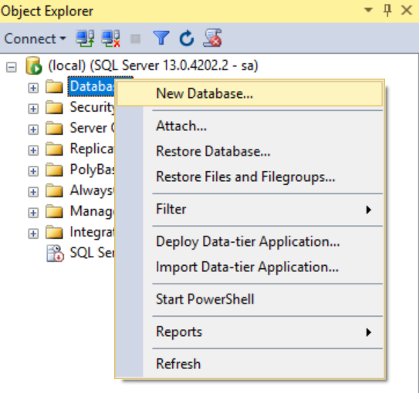Click the AlwaysOn folder icon
This screenshot has height=393, width=419.
pyautogui.click(x=54, y=190)
